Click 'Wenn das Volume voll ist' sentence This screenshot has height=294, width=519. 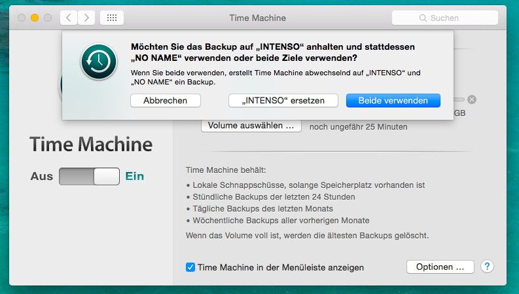(x=307, y=236)
